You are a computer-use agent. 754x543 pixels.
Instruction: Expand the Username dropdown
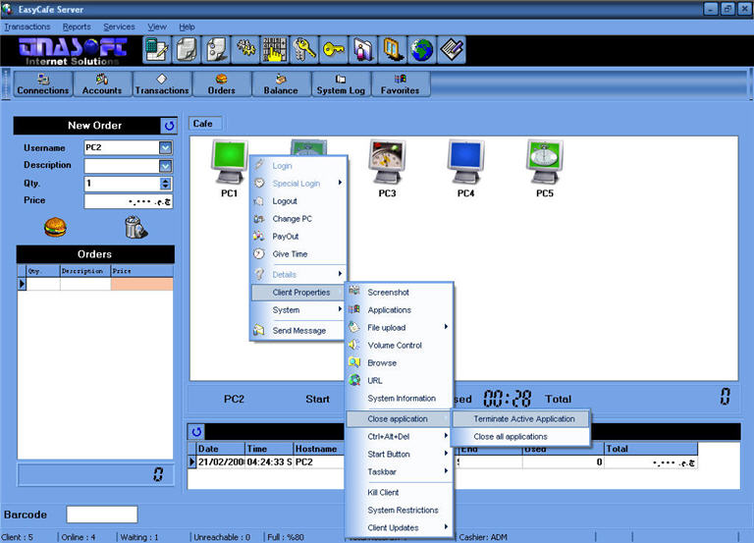tap(165, 147)
